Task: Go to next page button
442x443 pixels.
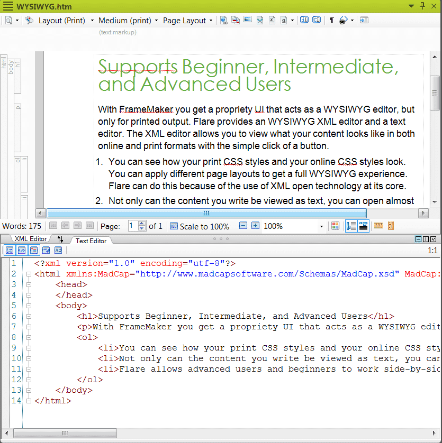Action: coord(77,225)
